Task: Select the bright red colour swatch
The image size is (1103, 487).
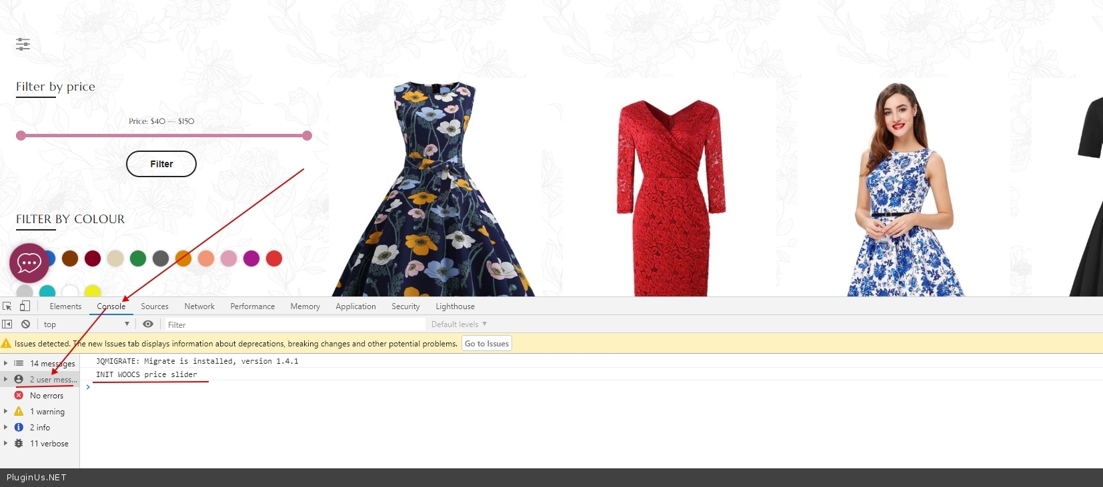Action: pos(274,258)
